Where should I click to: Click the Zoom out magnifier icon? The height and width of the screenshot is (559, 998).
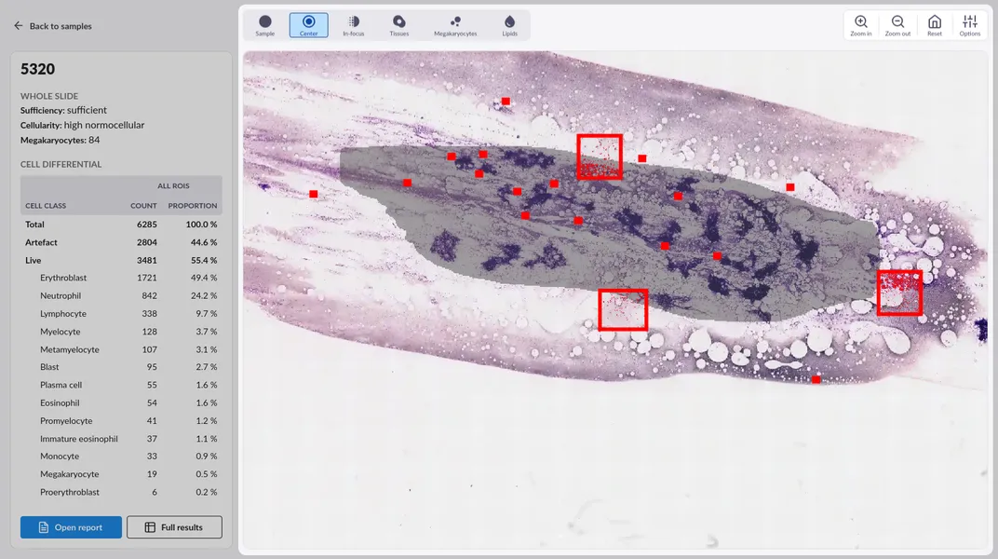coord(897,25)
